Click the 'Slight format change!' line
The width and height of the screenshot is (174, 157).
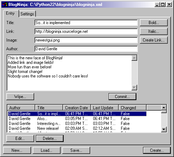(25, 72)
